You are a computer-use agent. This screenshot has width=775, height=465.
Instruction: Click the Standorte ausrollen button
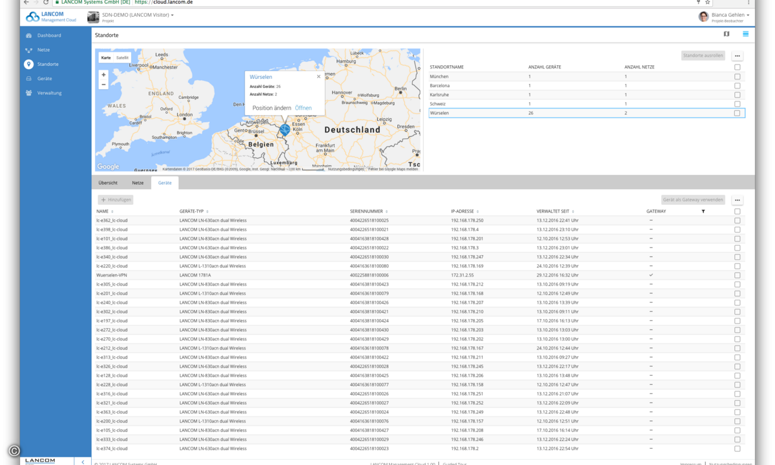(x=703, y=56)
